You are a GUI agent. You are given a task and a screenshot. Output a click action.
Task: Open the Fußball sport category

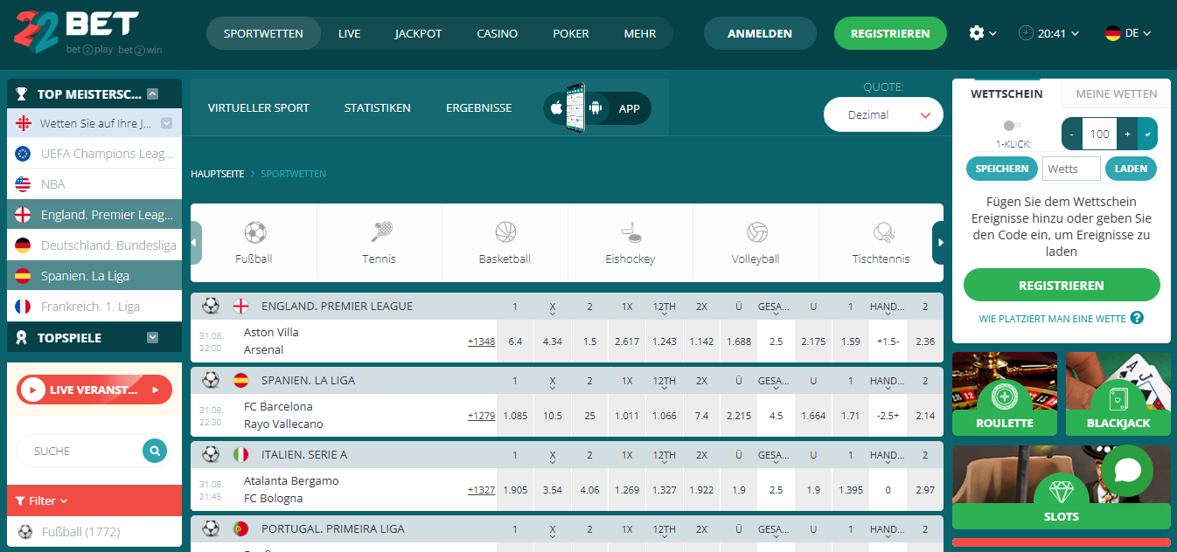[x=254, y=242]
